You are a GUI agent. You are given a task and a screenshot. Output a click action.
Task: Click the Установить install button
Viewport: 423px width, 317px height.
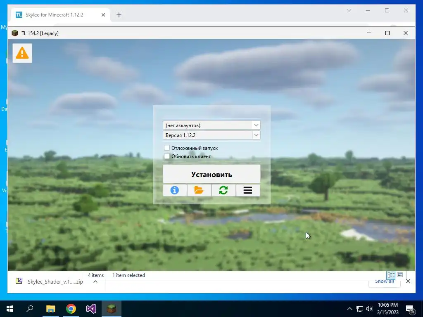tap(211, 174)
